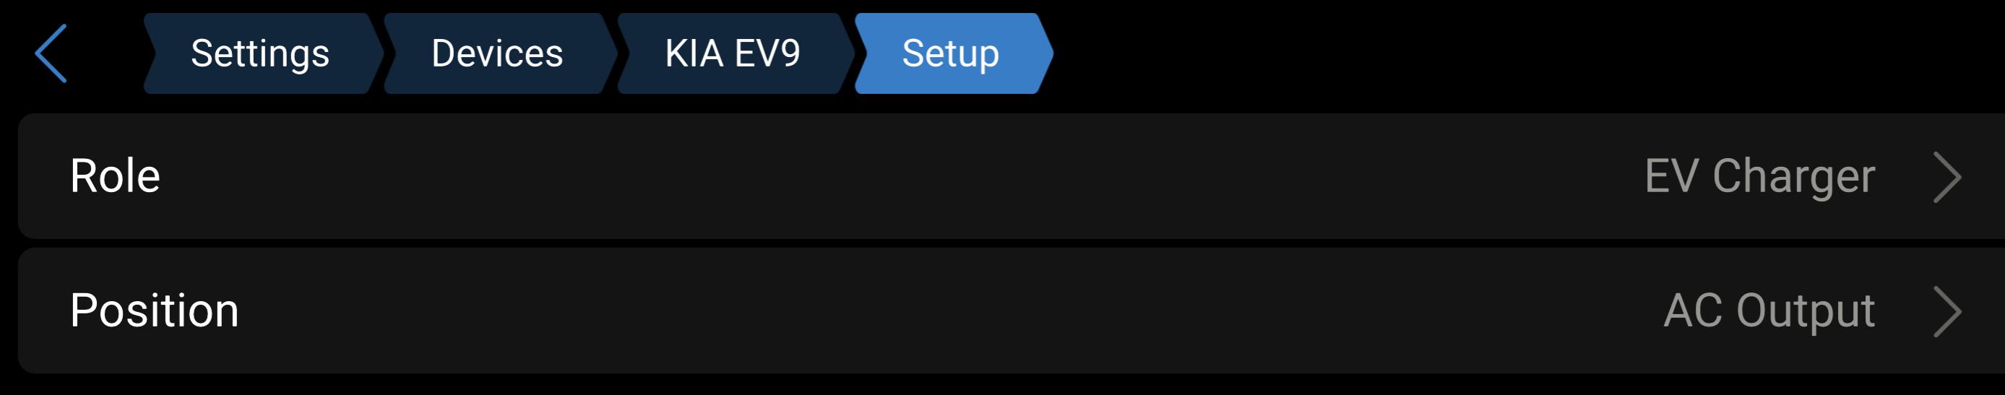2005x395 pixels.
Task: Click the blue back arrow icon
Action: (51, 53)
